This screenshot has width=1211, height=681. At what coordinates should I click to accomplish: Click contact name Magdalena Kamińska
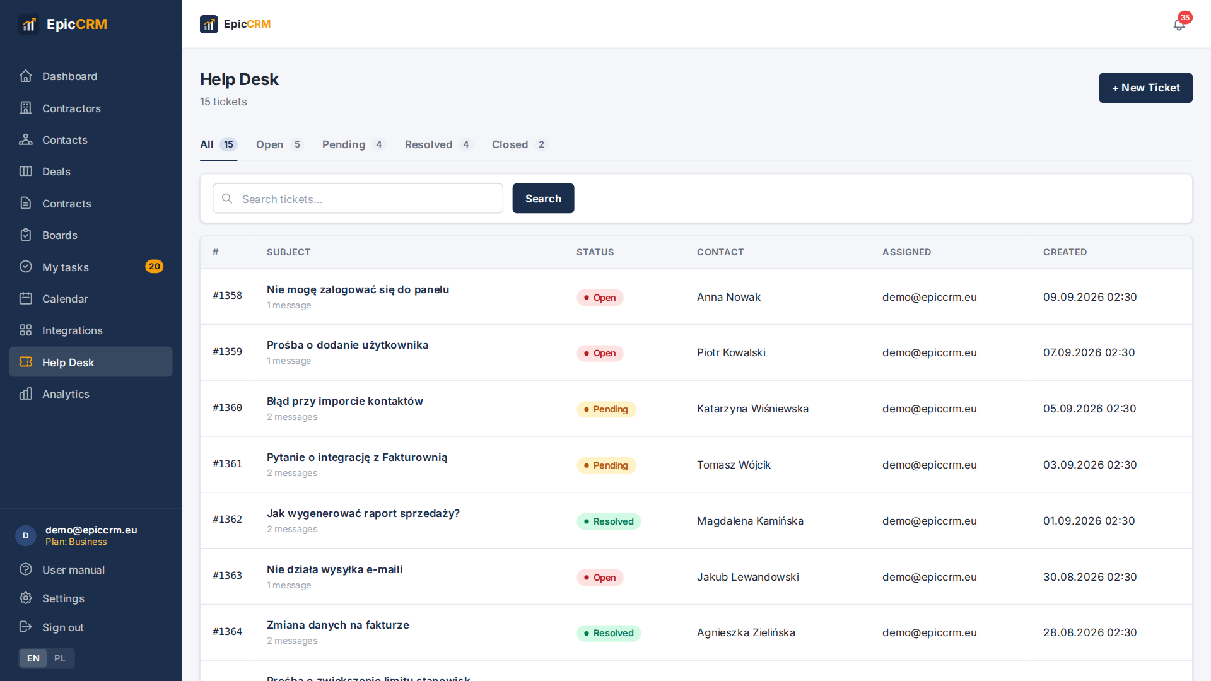coord(750,521)
